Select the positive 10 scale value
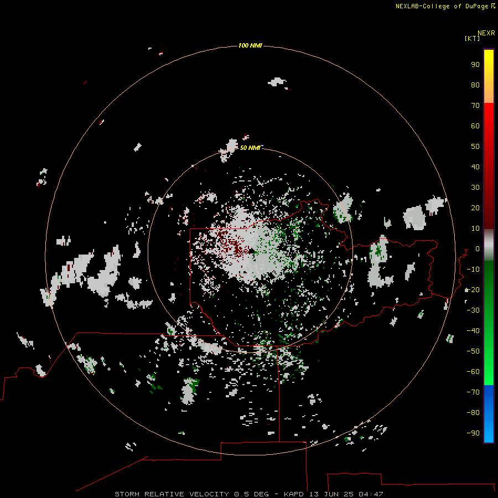This screenshot has width=498, height=498. coord(475,229)
